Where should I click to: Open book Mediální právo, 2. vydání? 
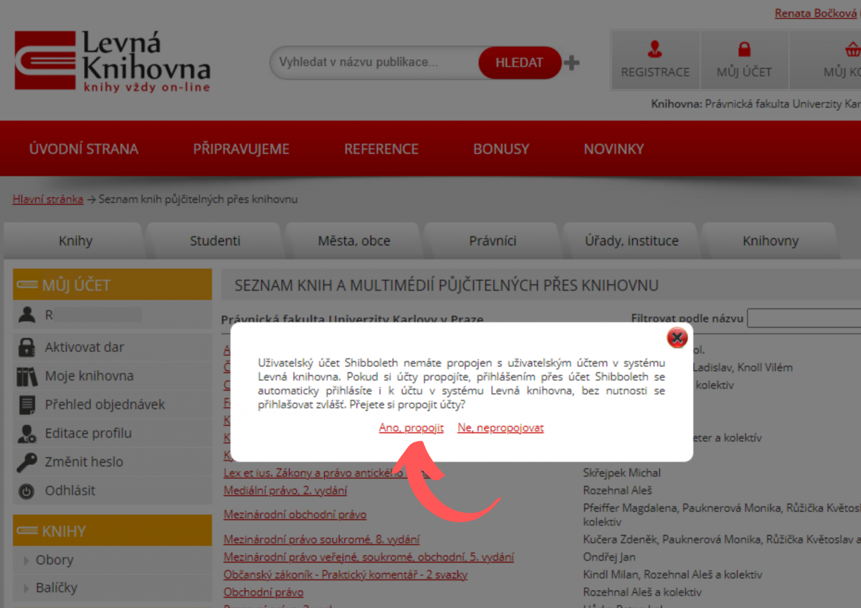point(285,490)
